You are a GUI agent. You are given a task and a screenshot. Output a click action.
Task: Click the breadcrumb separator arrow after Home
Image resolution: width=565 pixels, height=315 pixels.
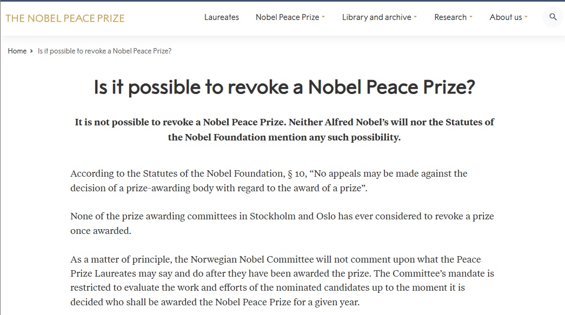coord(32,51)
